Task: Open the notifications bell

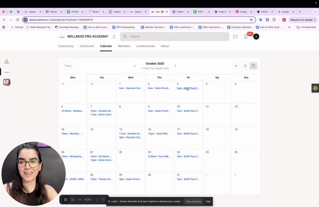Action: [x=246, y=37]
